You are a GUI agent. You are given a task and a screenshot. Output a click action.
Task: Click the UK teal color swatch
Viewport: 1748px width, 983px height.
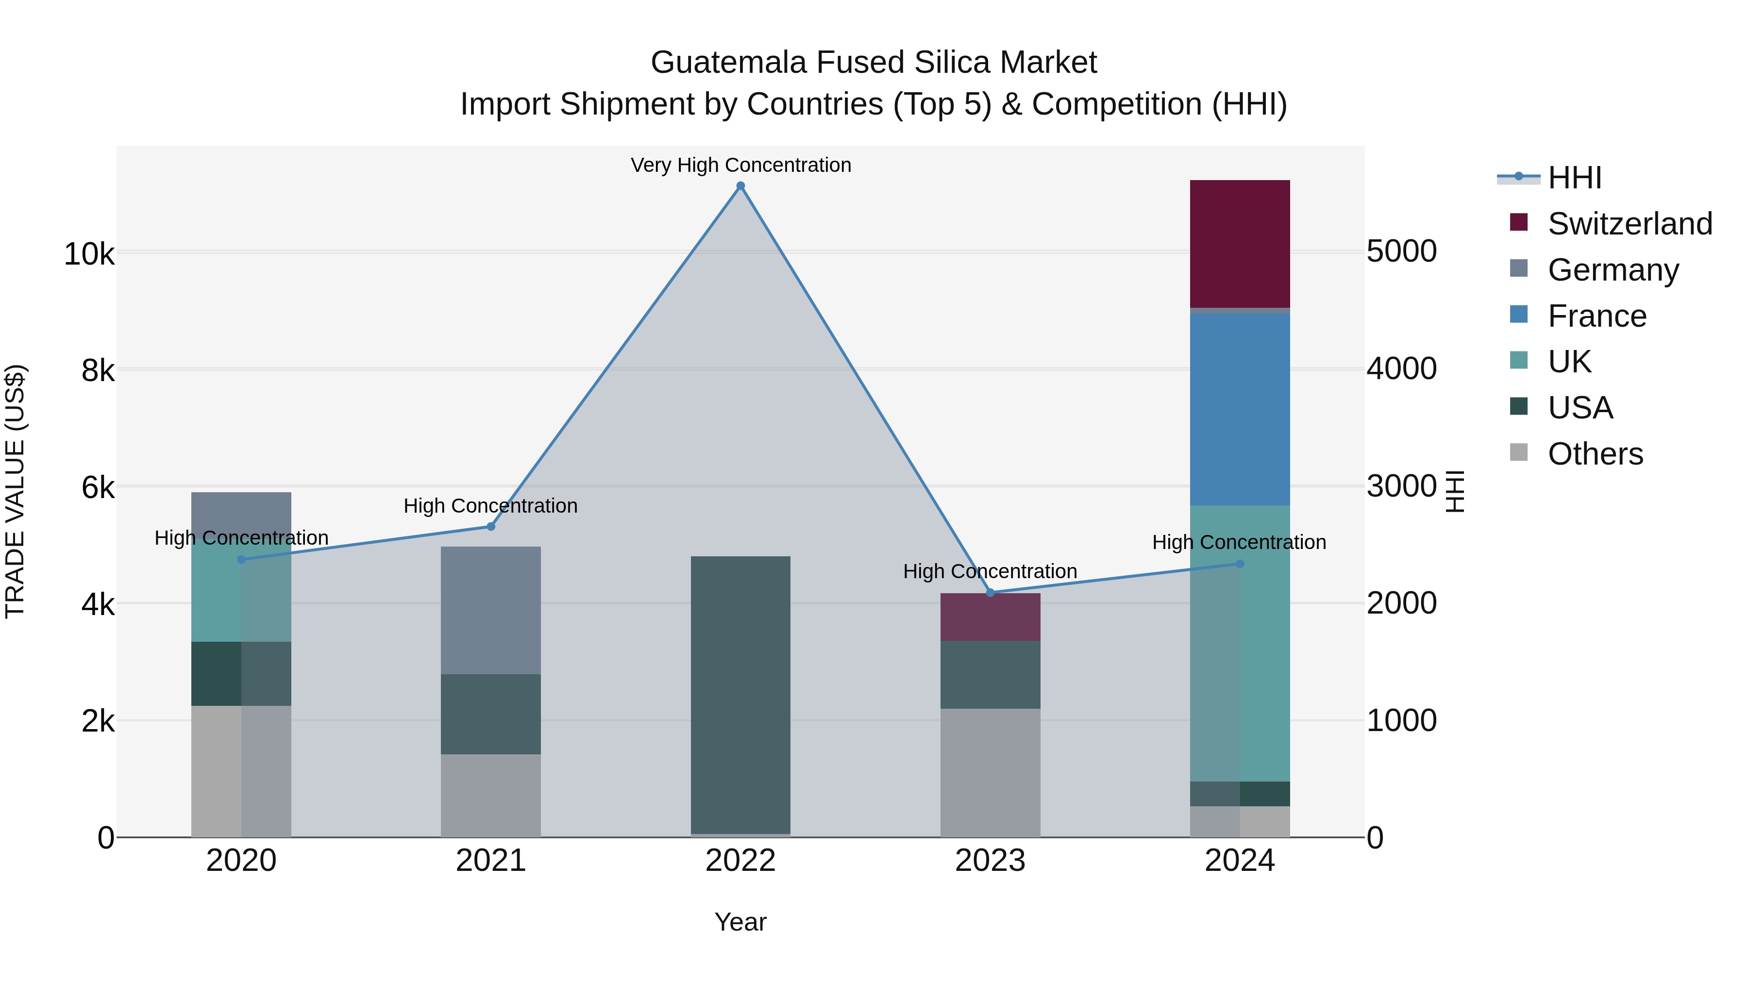1519,360
